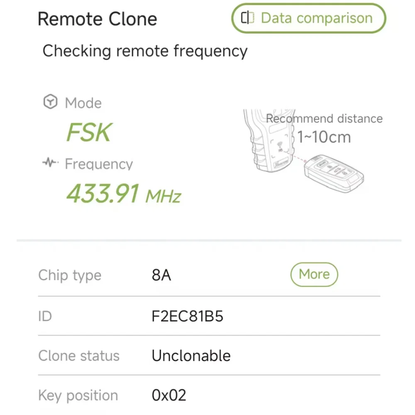Select the FSK mode value

[x=89, y=133]
